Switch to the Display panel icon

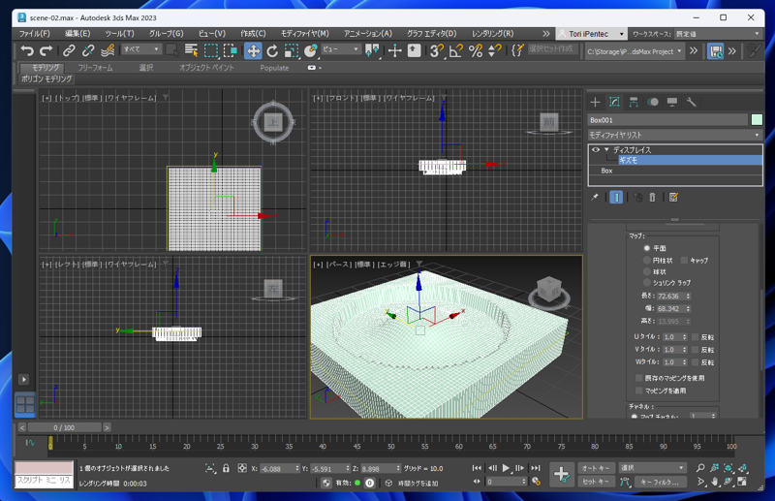coord(672,103)
